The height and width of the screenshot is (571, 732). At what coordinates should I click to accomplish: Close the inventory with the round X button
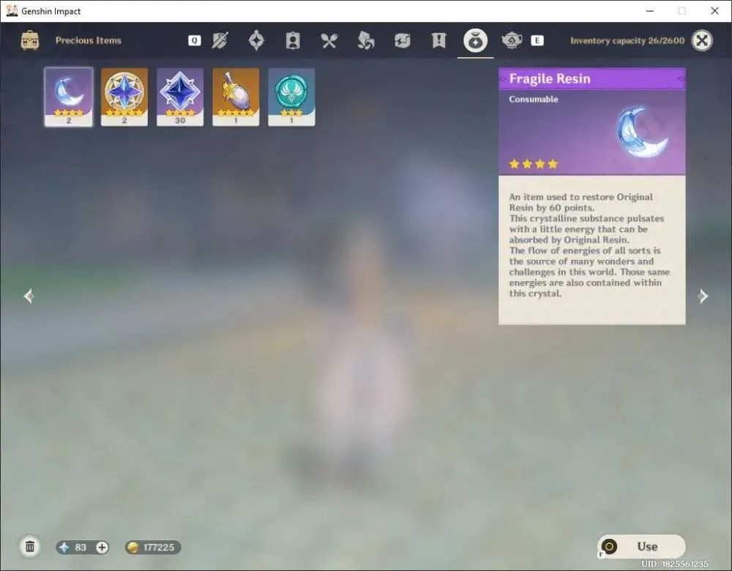[x=702, y=40]
